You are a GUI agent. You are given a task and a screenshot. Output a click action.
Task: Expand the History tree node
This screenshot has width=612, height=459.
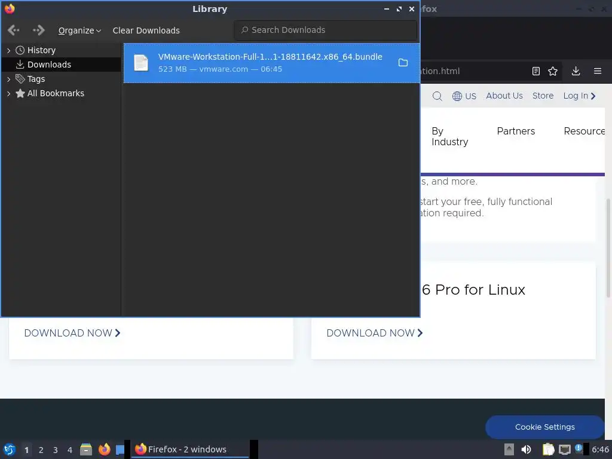coord(8,50)
